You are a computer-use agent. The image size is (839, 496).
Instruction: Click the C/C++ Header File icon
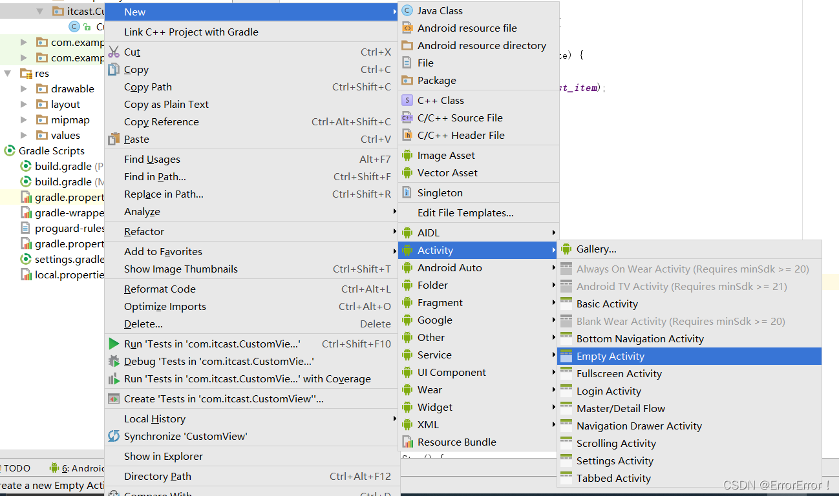coord(407,135)
